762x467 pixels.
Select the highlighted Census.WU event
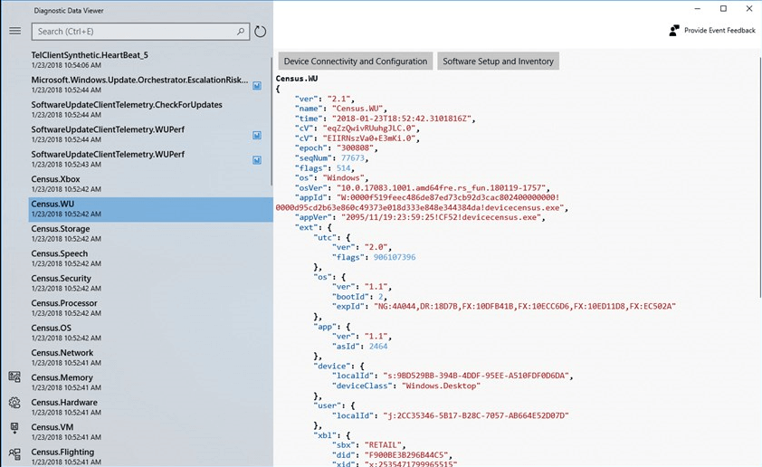pyautogui.click(x=150, y=209)
